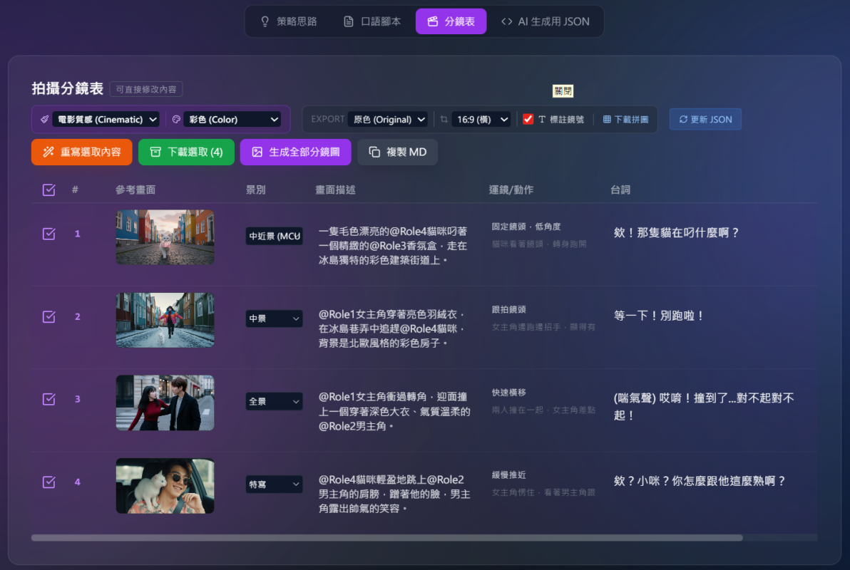Click the green 下載選取 (4) button

click(x=185, y=152)
